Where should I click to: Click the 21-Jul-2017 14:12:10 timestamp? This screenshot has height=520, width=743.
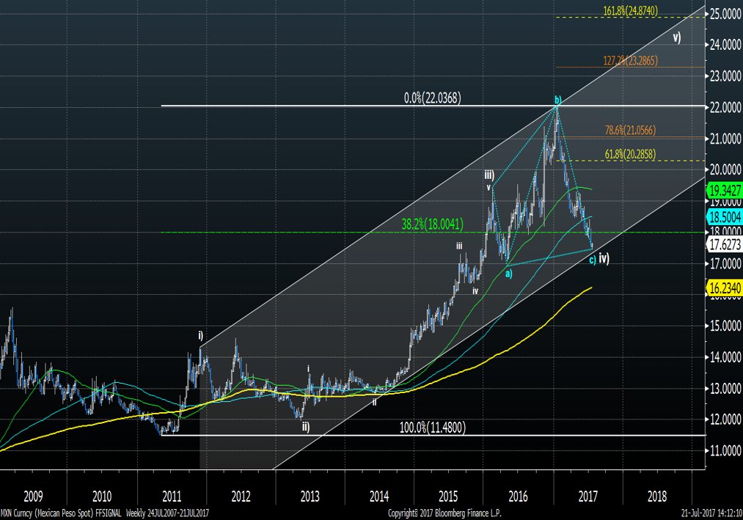(x=711, y=513)
